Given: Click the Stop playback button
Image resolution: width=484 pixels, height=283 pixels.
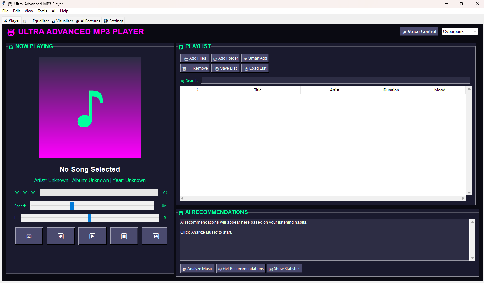Looking at the screenshot, I should (124, 236).
